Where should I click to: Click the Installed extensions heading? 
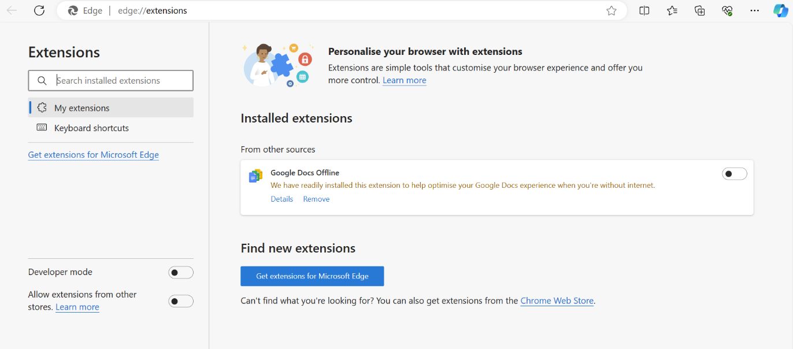tap(297, 118)
